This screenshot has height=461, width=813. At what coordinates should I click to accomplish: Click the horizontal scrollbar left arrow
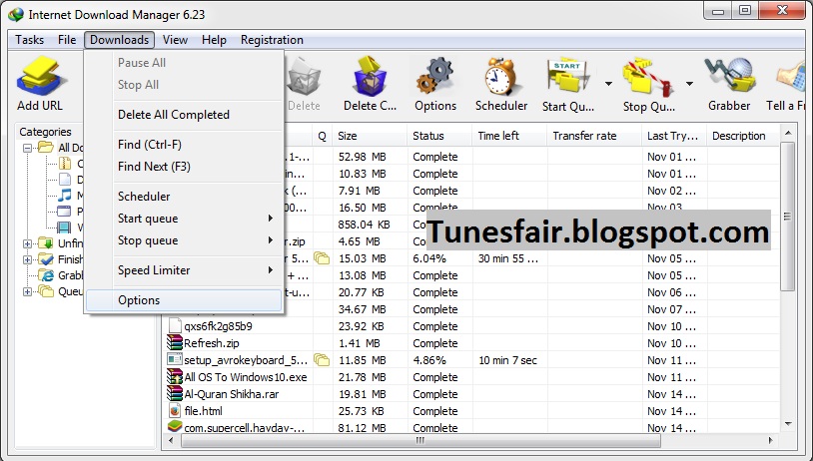point(171,440)
